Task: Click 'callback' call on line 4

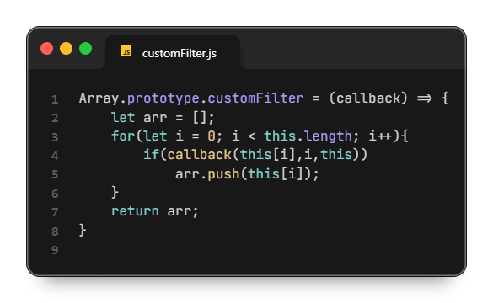Action: (200, 155)
